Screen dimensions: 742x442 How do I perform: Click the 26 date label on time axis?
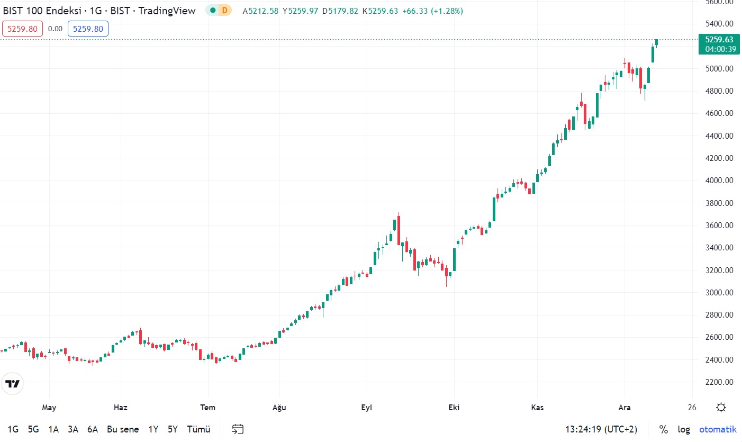point(692,408)
